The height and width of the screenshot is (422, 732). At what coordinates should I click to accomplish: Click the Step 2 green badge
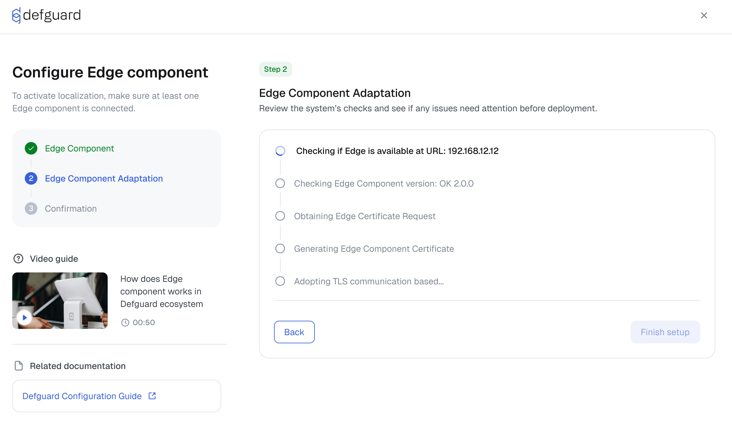[275, 69]
